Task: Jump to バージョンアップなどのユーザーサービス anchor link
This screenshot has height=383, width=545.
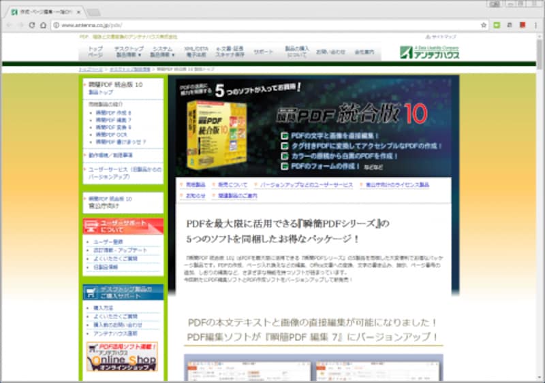Action: (306, 185)
